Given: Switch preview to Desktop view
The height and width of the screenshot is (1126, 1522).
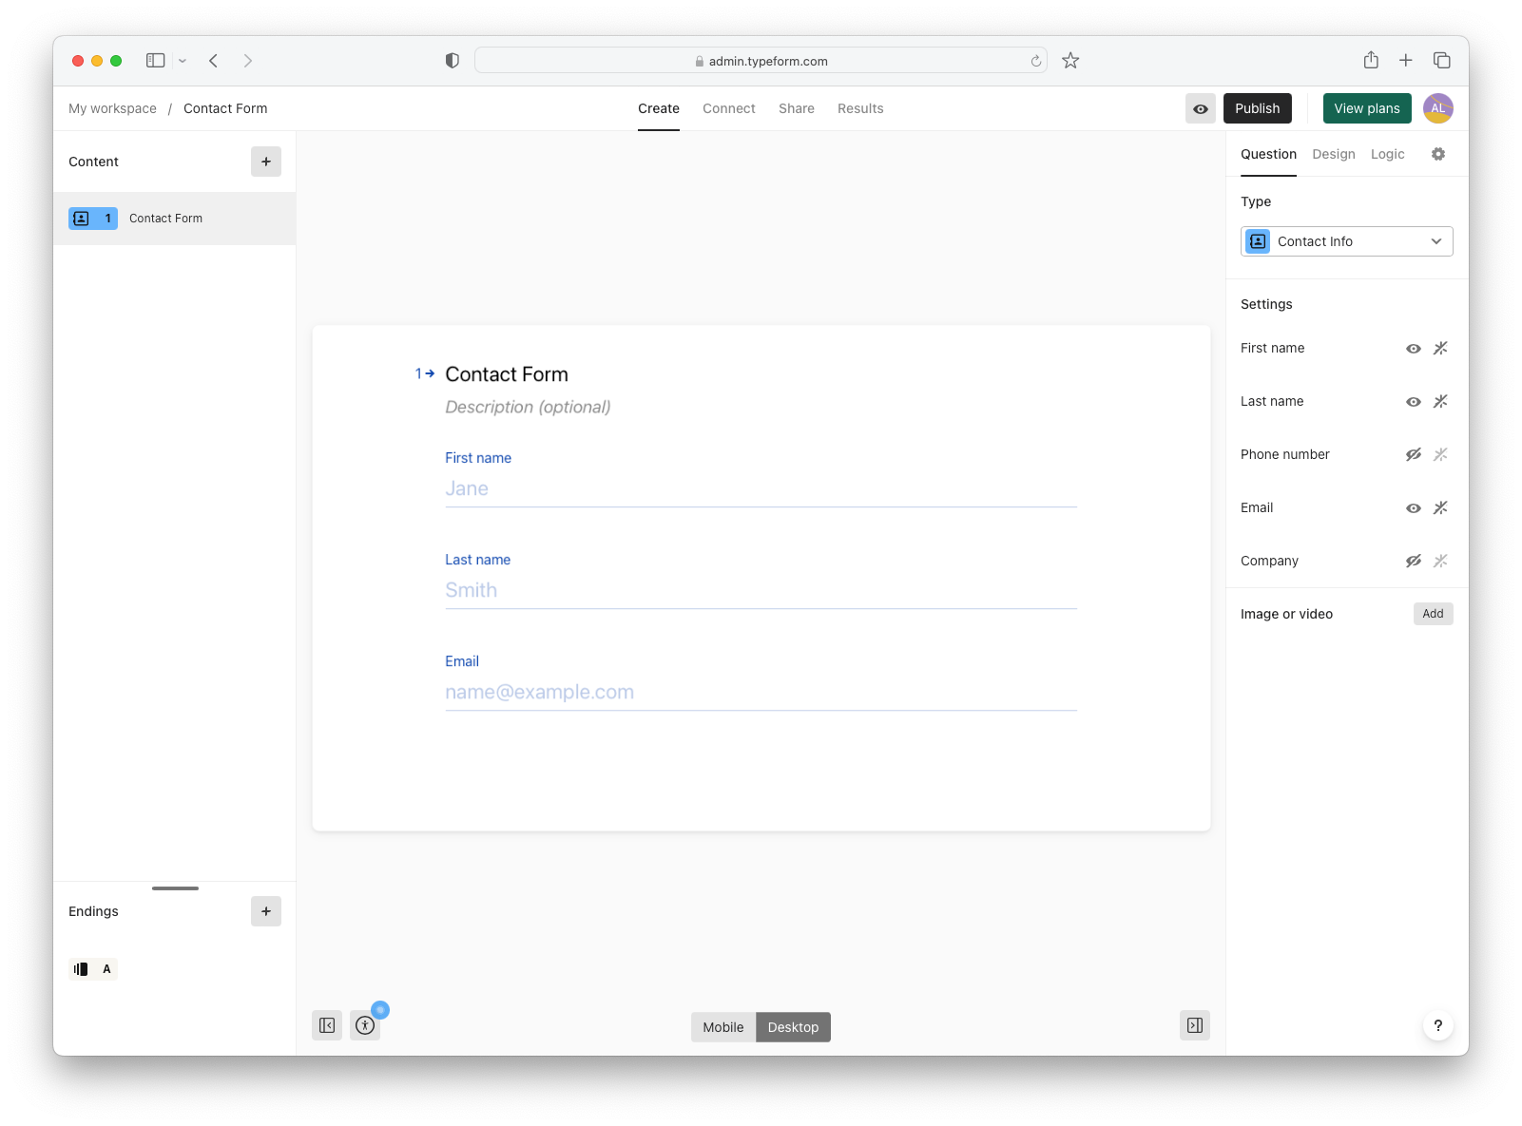Looking at the screenshot, I should [793, 1027].
